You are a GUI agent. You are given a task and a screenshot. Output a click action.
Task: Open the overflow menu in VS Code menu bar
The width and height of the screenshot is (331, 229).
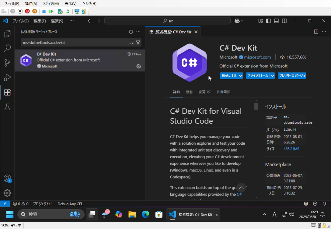[71, 21]
